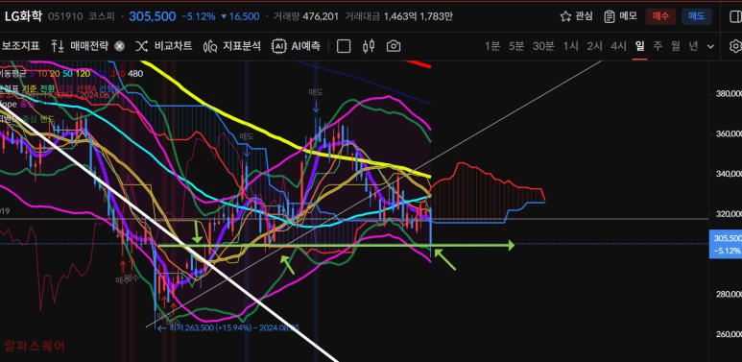Toggle the 5-day moving average label
Screen dimensions: 742x362
click(33, 74)
